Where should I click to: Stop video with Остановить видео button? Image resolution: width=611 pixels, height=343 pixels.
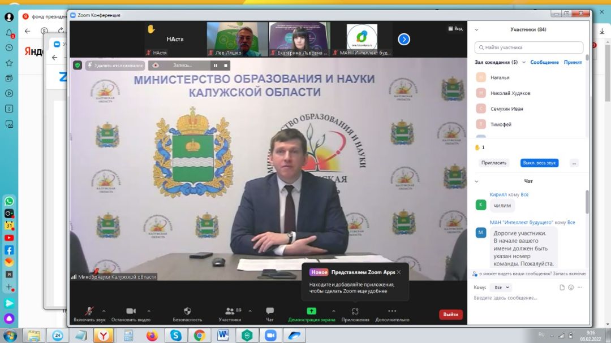click(x=131, y=314)
